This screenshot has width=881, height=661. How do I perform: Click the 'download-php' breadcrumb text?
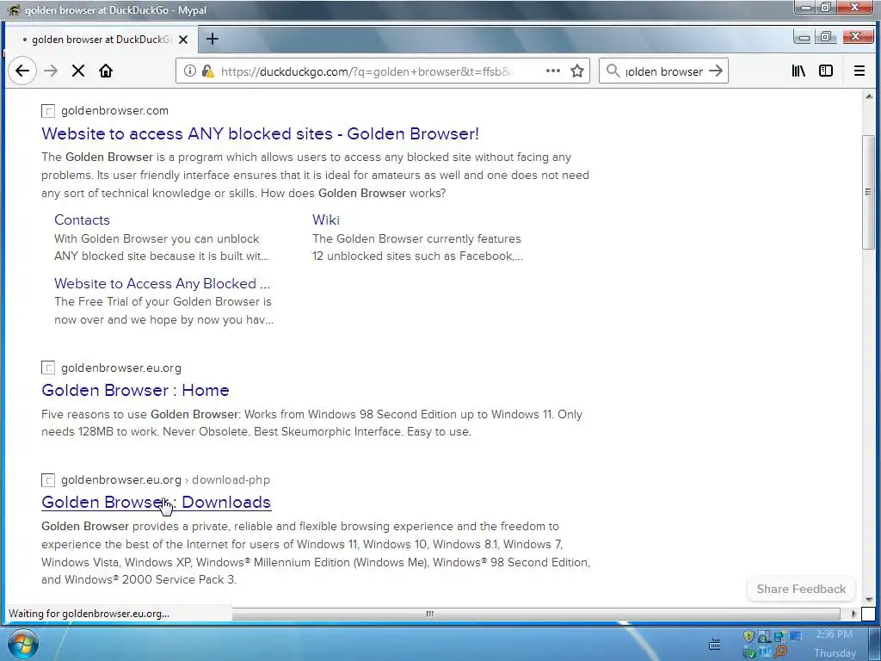pos(231,480)
